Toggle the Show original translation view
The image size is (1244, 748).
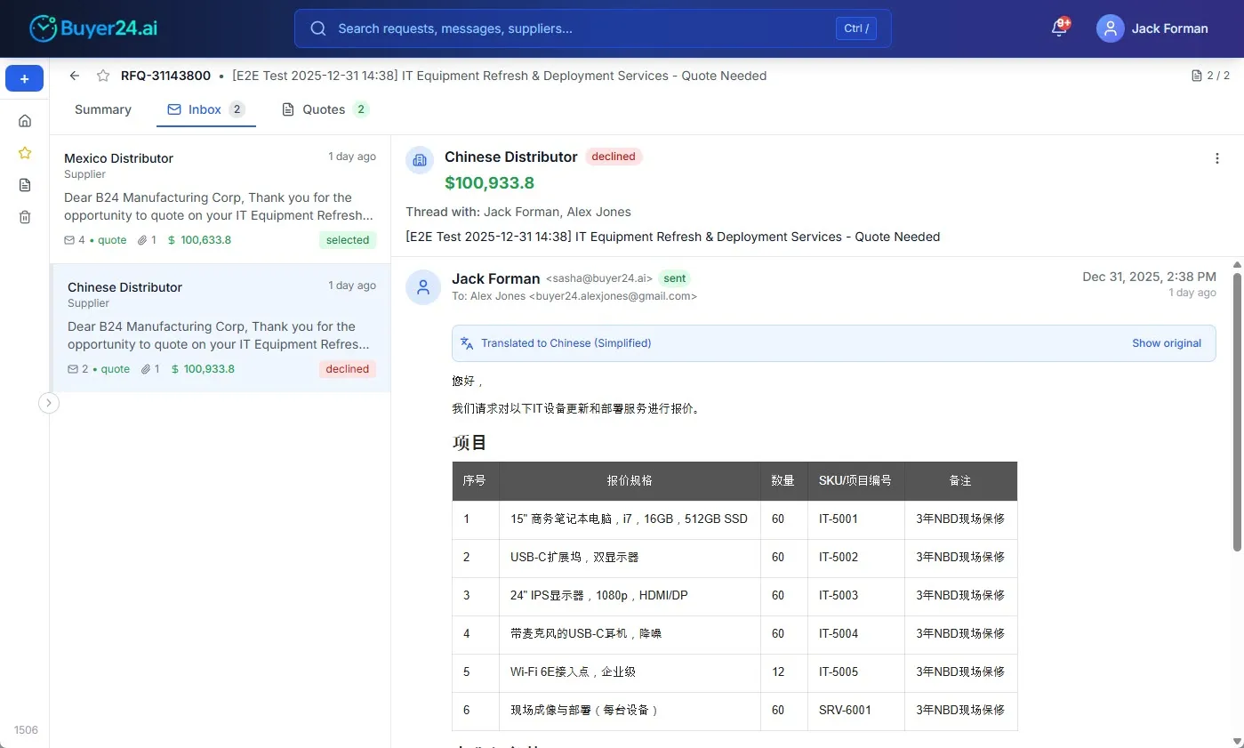pyautogui.click(x=1166, y=342)
